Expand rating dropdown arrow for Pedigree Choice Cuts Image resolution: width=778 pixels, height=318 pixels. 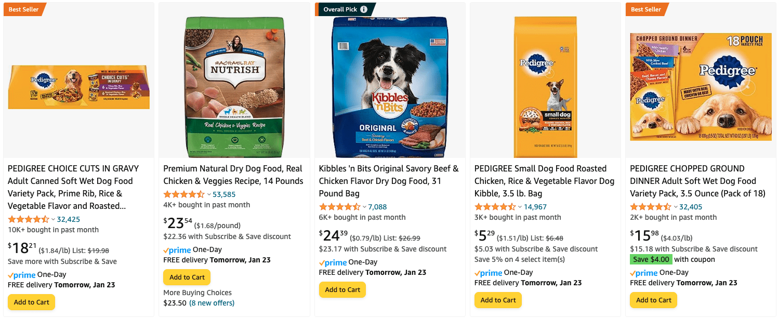pos(53,219)
